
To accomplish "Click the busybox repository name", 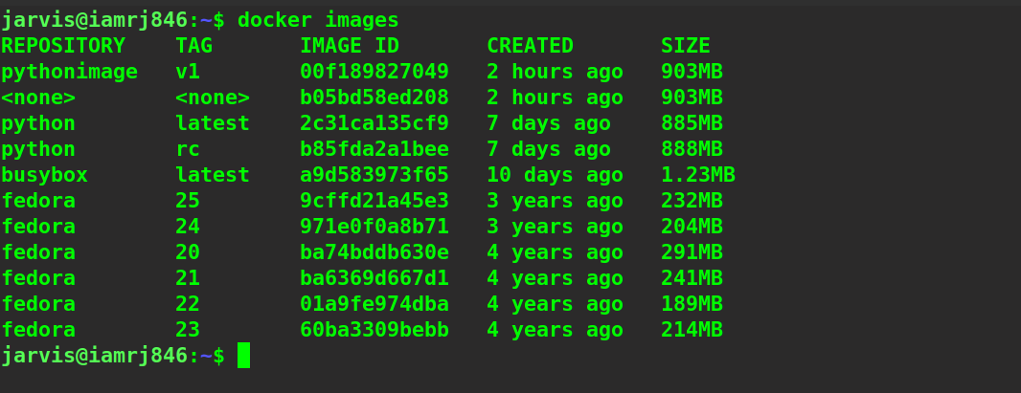I will (x=44, y=175).
